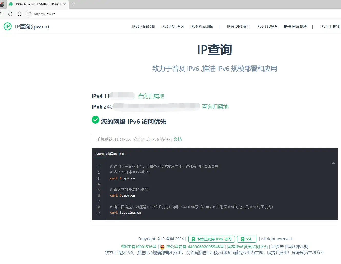The height and width of the screenshot is (264, 341).
Task: Click the 本站已支持 IPv6 访问 badge
Action: (211, 239)
